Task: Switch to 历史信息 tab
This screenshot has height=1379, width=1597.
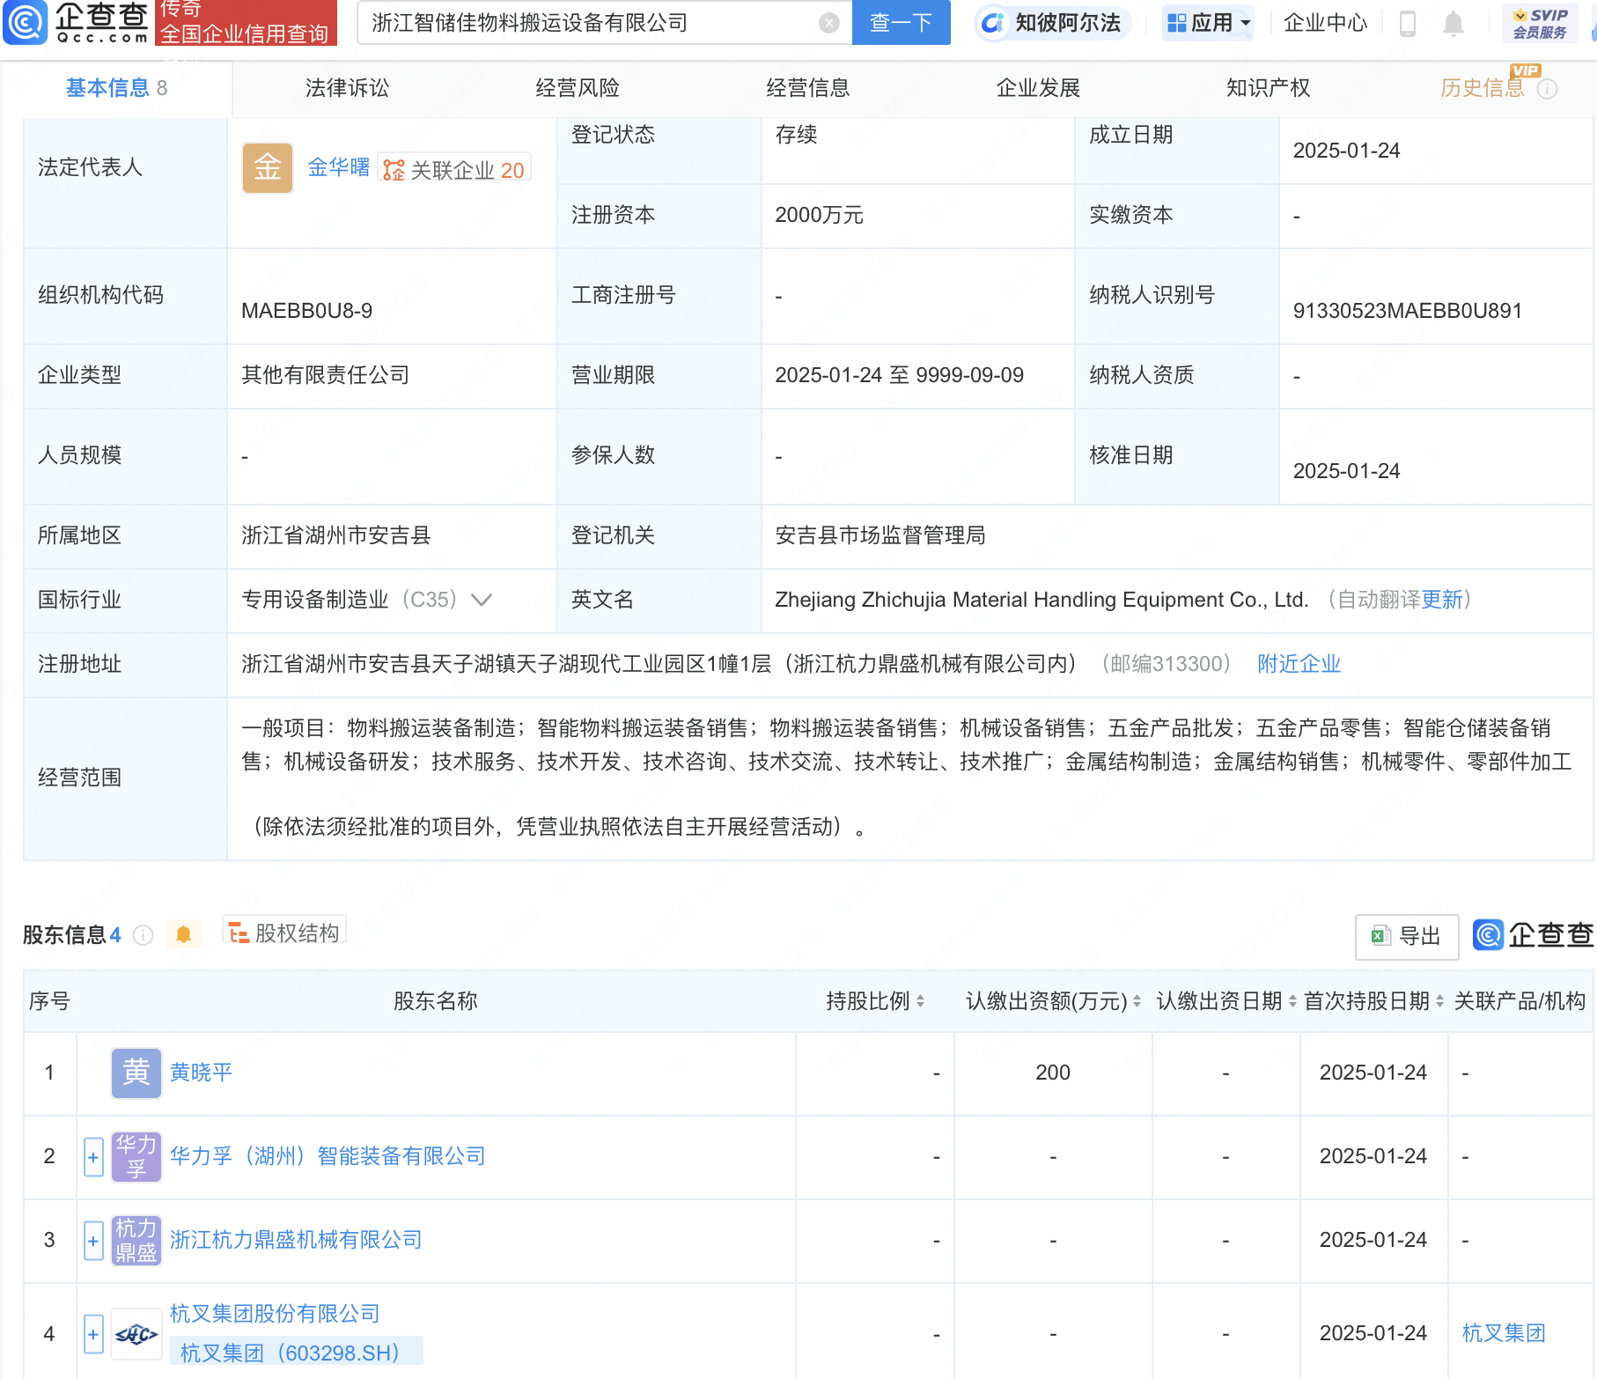Action: (1483, 88)
